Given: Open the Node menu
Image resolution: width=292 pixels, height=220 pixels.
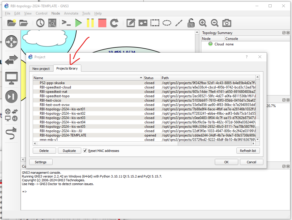Looking at the screenshot, I should click(56, 13).
